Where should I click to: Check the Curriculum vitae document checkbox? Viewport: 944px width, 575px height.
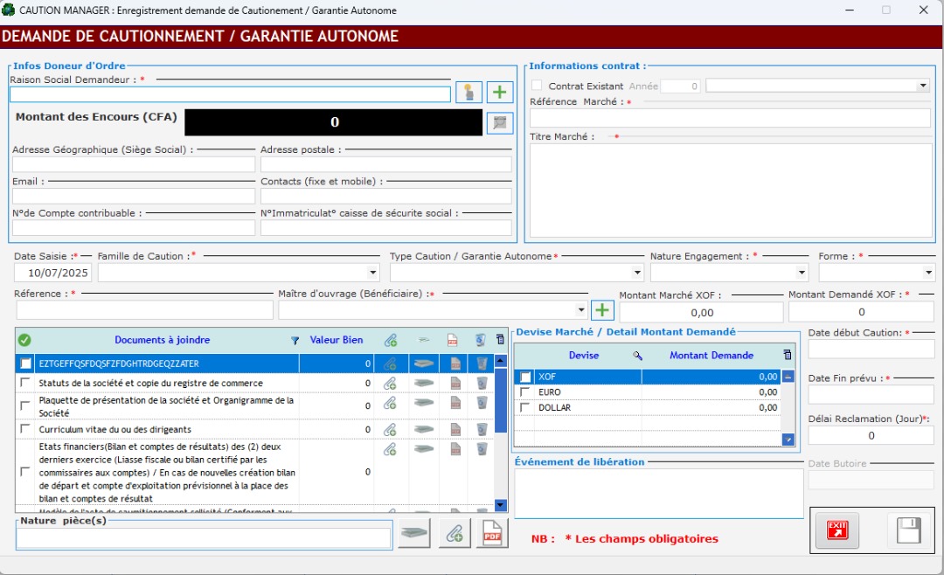[x=25, y=429]
